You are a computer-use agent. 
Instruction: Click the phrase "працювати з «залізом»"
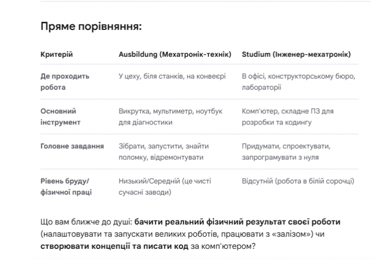click(267, 234)
